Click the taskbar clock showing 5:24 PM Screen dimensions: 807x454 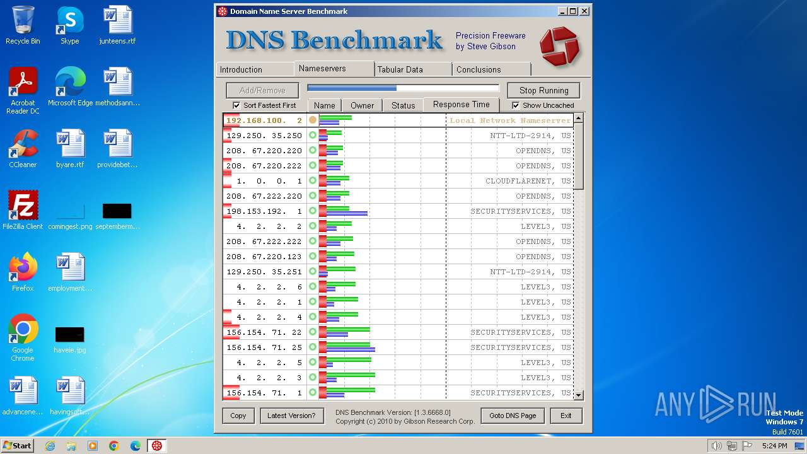point(774,446)
